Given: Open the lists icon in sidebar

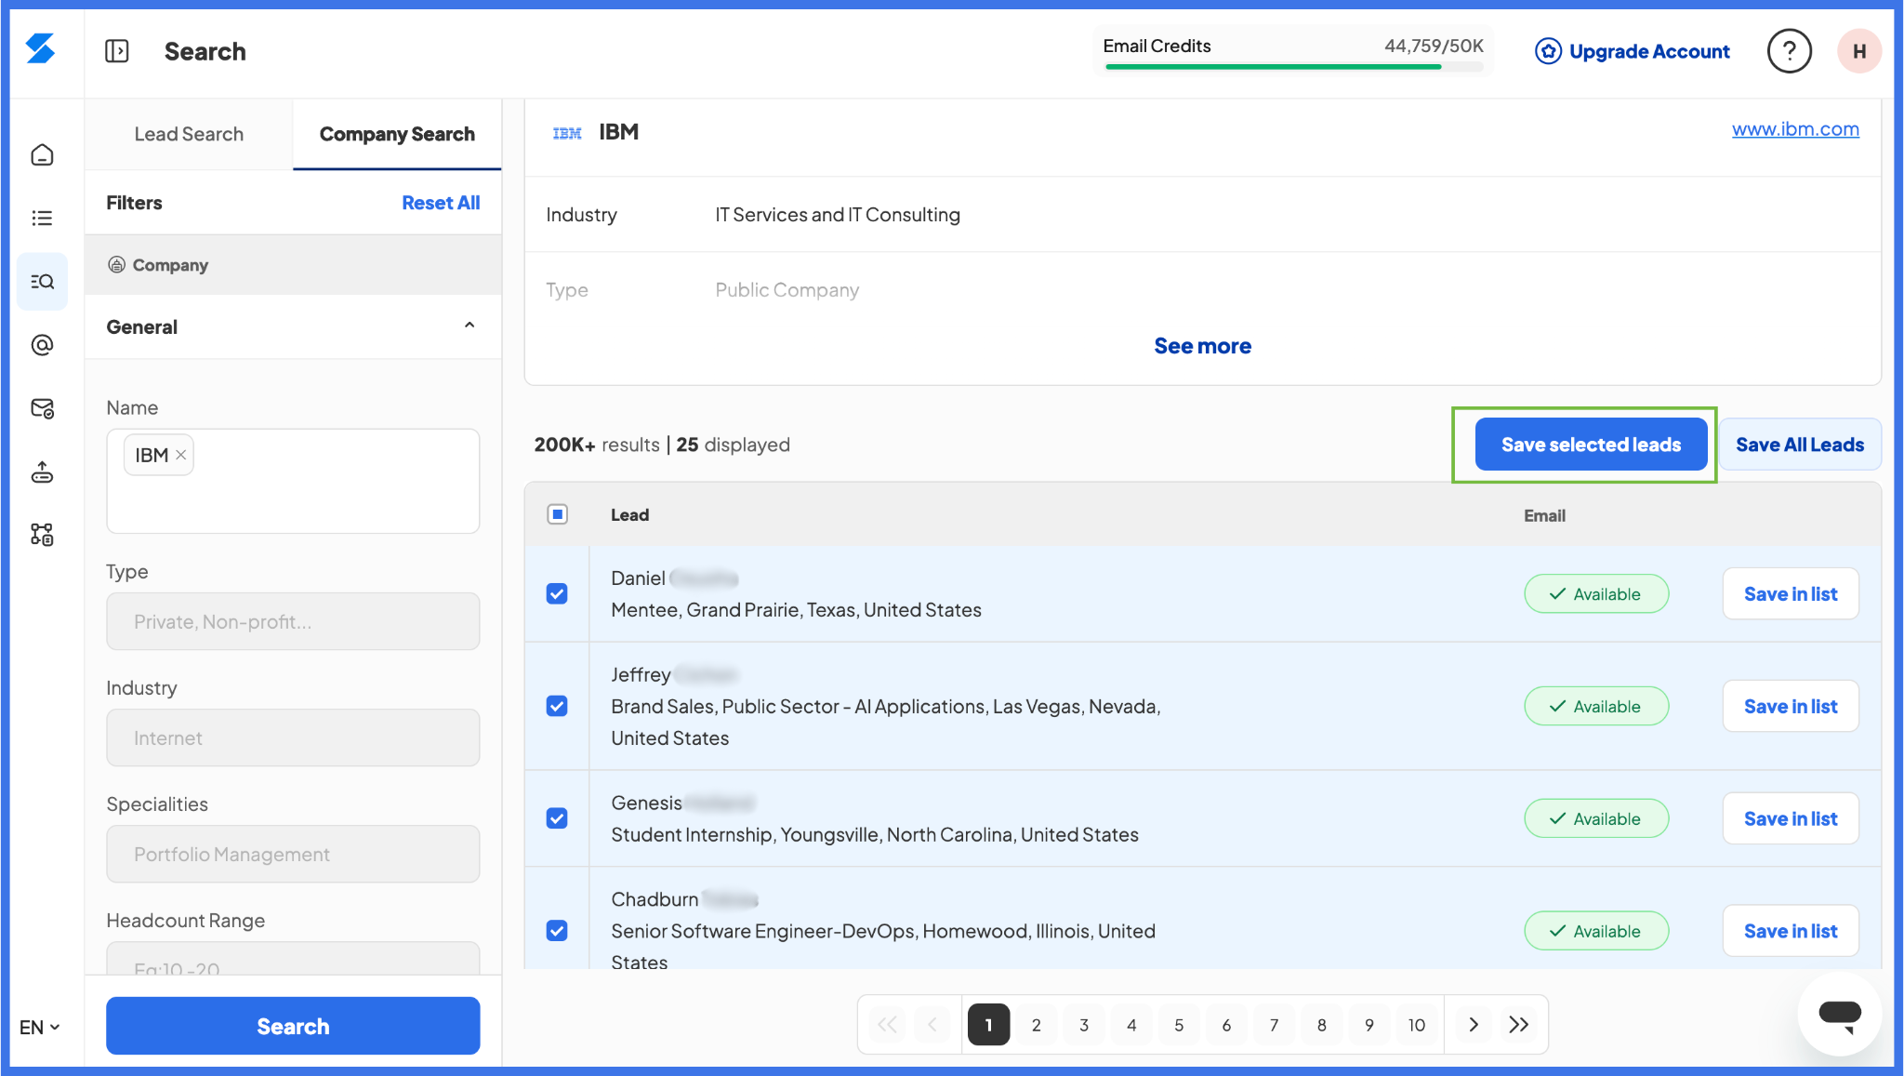Looking at the screenshot, I should [x=42, y=218].
